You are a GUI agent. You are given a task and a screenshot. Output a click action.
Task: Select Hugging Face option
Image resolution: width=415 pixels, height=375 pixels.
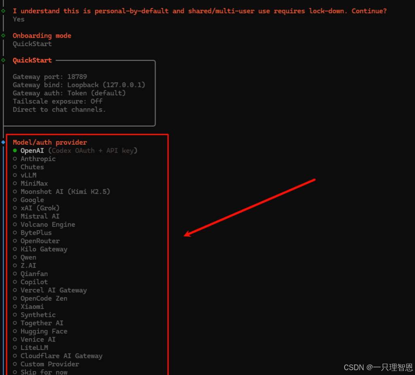40,331
